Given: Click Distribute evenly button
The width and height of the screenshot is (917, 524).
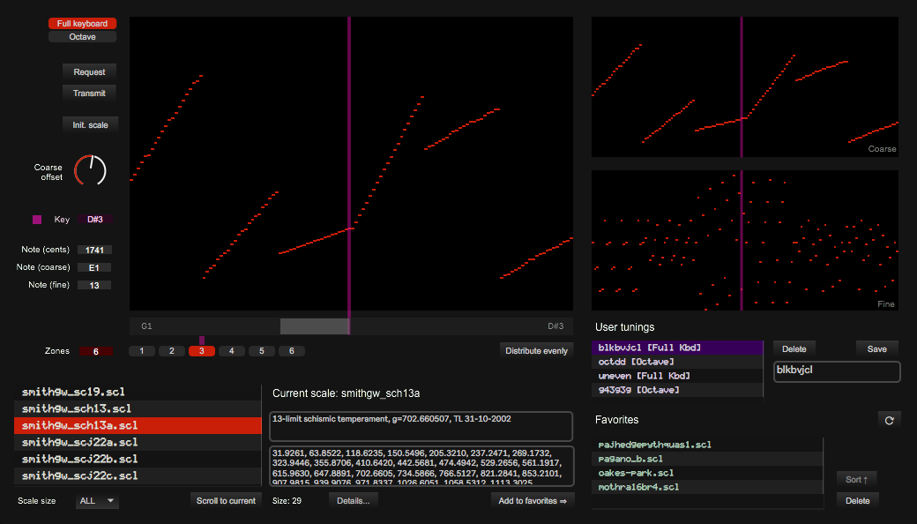Looking at the screenshot, I should tap(536, 351).
